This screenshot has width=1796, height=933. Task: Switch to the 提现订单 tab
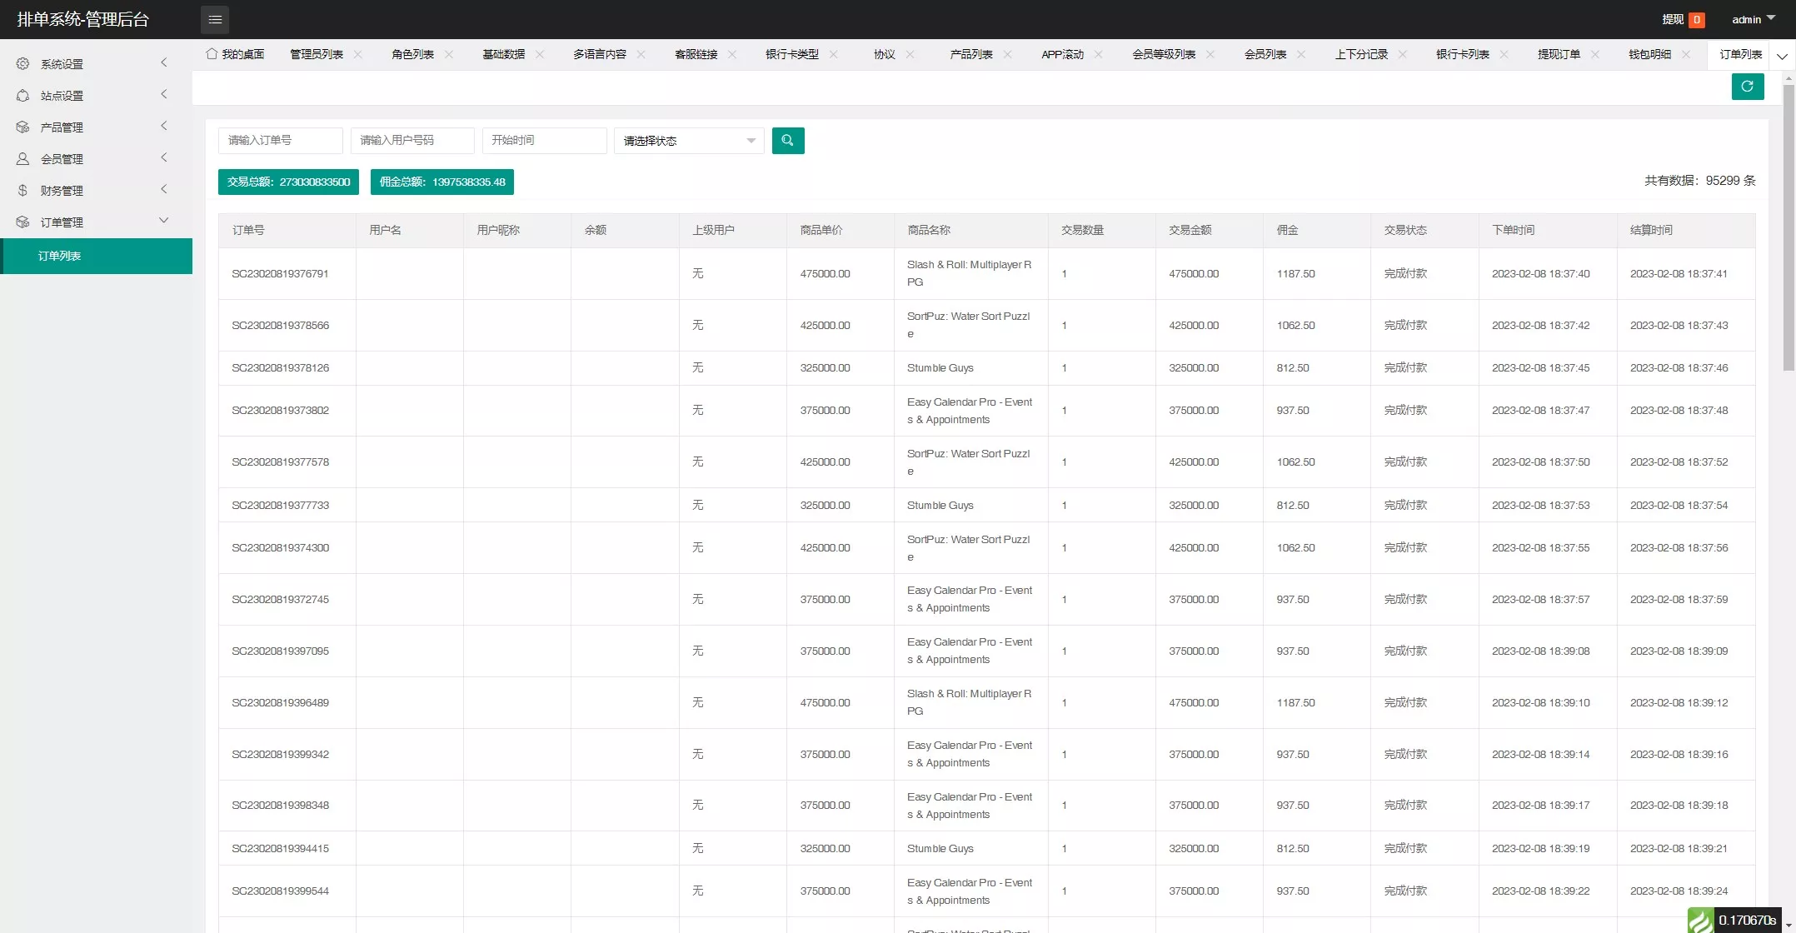[x=1558, y=54]
